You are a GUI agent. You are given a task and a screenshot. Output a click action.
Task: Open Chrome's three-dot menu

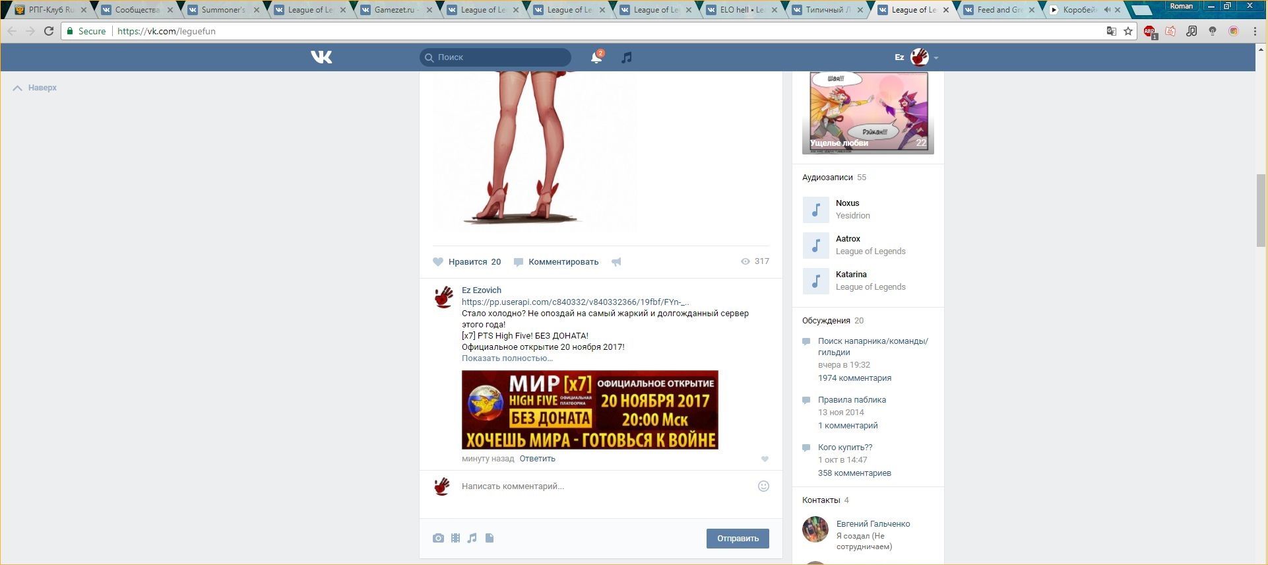pos(1255,31)
